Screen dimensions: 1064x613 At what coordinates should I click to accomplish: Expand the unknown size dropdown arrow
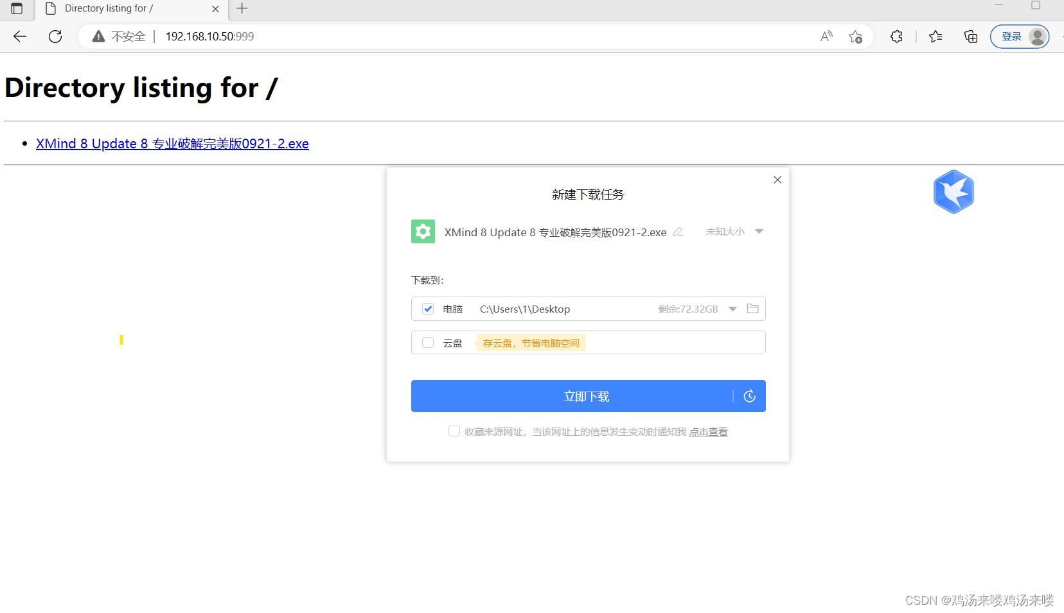coord(759,232)
